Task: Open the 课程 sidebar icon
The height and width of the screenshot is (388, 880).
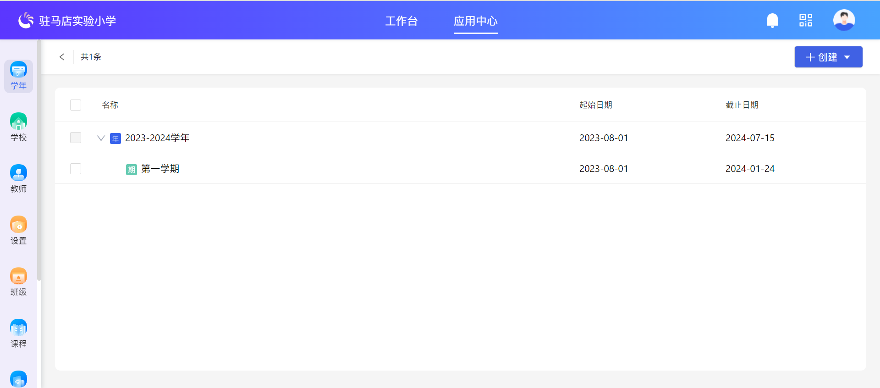Action: click(x=18, y=333)
